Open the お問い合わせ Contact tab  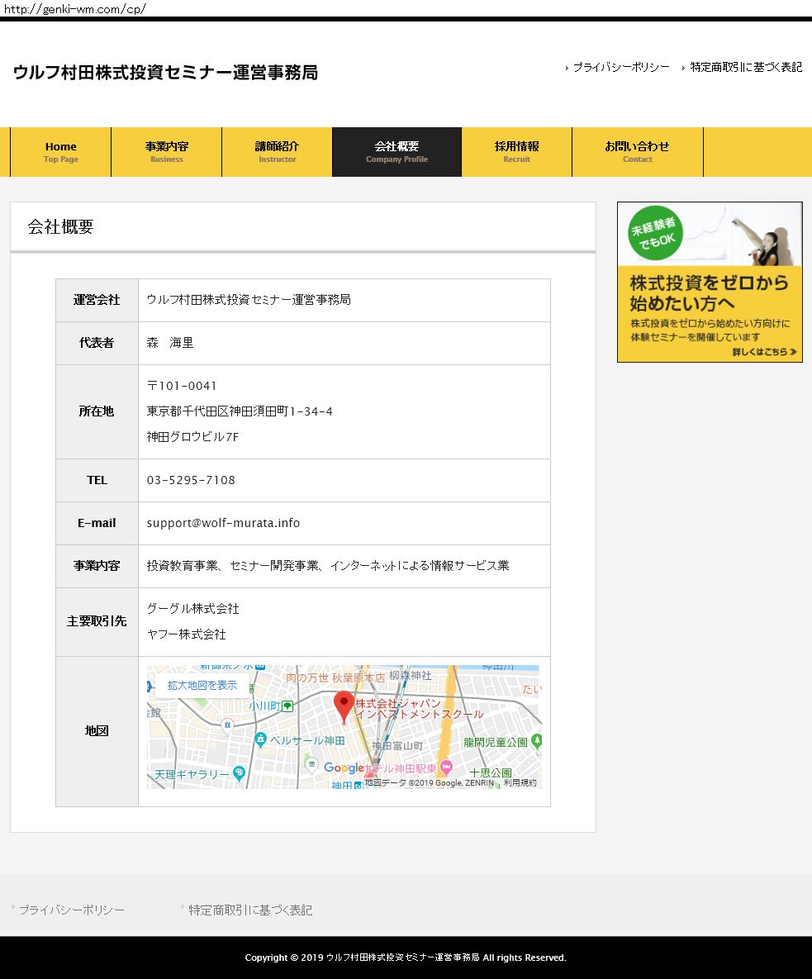[x=637, y=152]
